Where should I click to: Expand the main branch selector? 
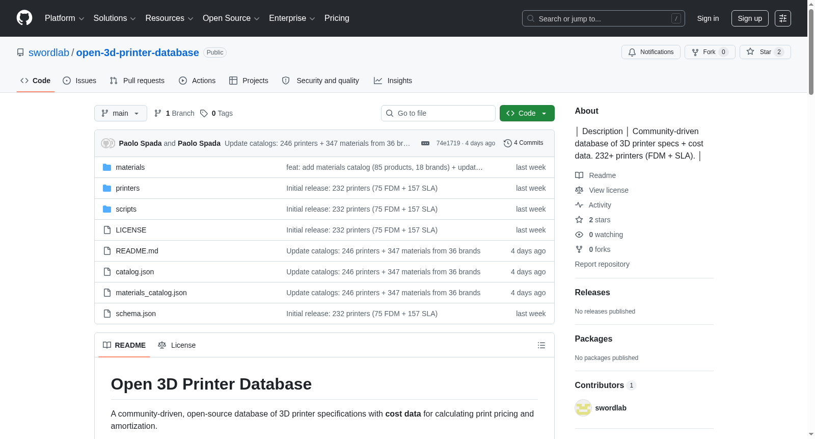click(x=121, y=113)
